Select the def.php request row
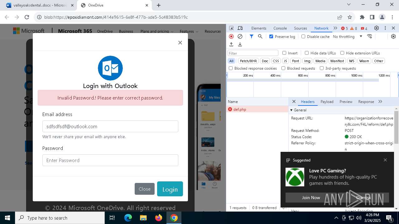The height and width of the screenshot is (224, 399). click(x=257, y=109)
